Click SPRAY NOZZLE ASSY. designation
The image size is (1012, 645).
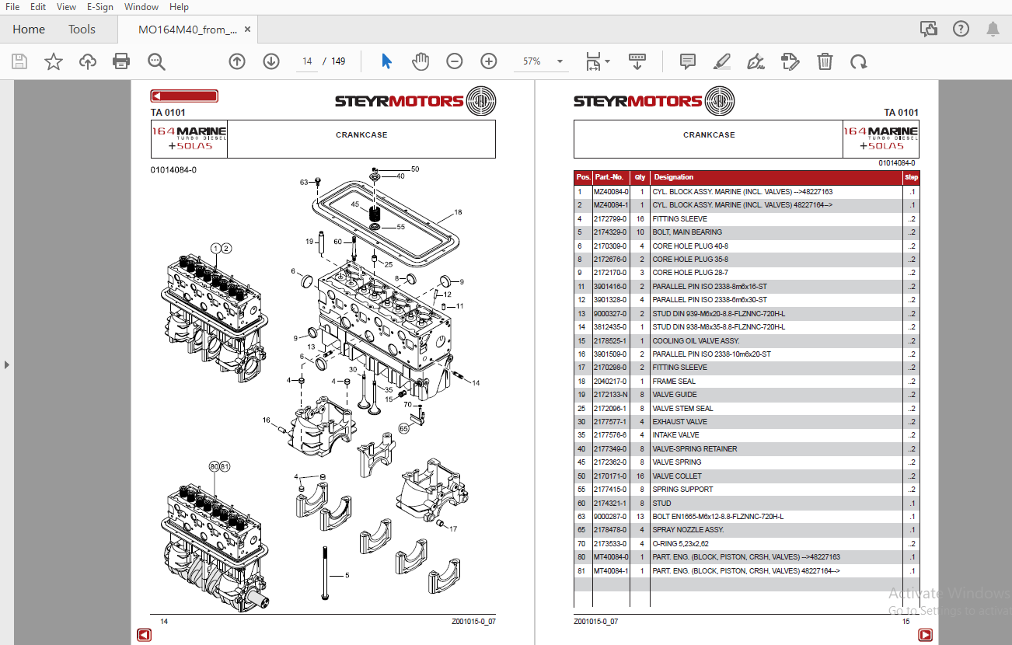tap(688, 530)
